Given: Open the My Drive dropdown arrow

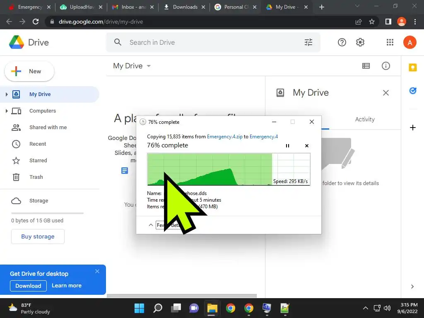Looking at the screenshot, I should (149, 66).
